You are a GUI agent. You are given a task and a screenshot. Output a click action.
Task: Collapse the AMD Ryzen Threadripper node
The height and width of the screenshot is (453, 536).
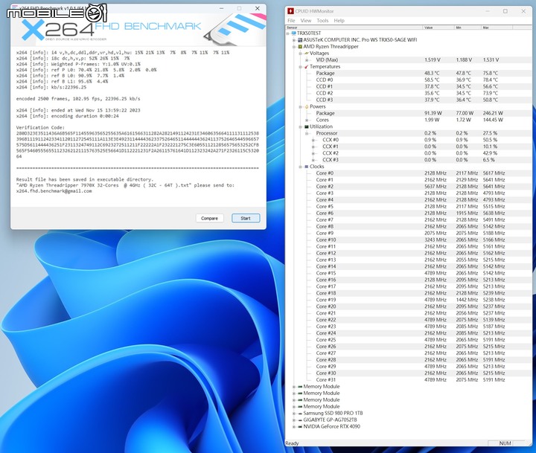pyautogui.click(x=294, y=47)
